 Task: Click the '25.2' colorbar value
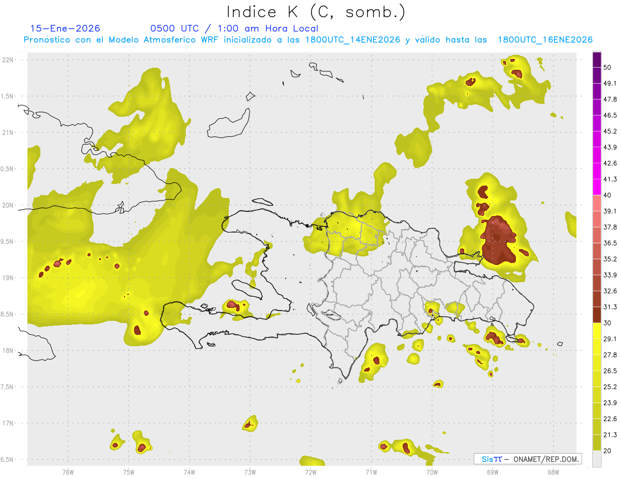tap(610, 387)
